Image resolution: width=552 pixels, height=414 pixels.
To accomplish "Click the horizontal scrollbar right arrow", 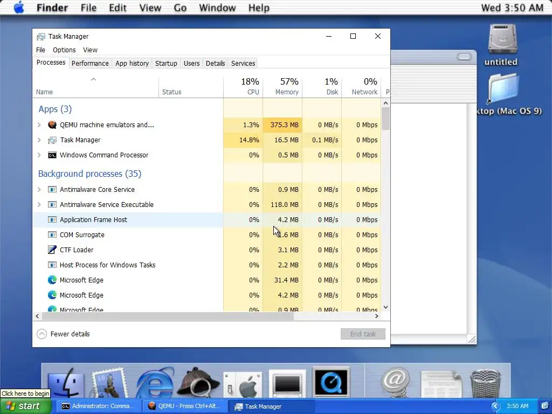I will (x=377, y=316).
